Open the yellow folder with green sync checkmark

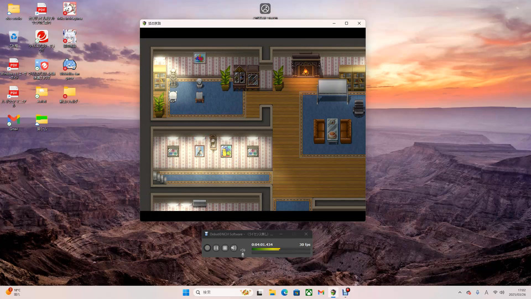click(x=41, y=95)
